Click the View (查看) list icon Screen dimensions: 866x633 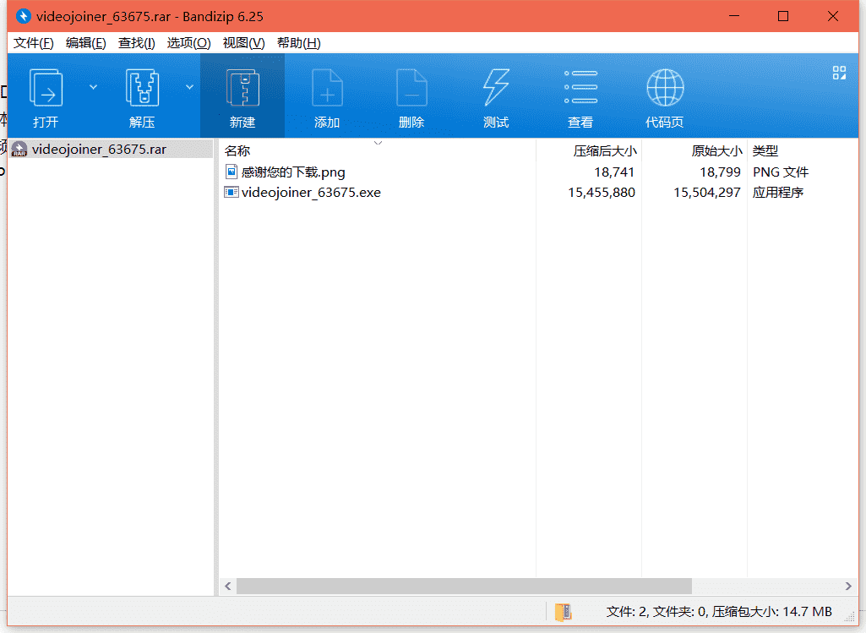580,87
